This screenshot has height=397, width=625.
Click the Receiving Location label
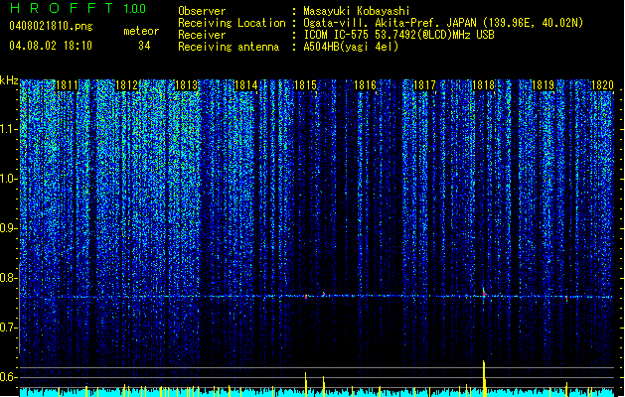(232, 23)
